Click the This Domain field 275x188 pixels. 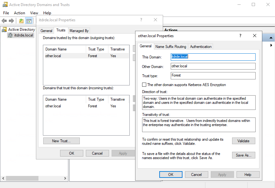(213, 57)
